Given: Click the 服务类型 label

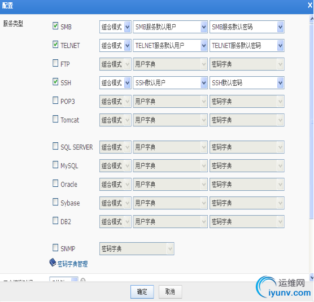Looking at the screenshot, I should pyautogui.click(x=13, y=24).
